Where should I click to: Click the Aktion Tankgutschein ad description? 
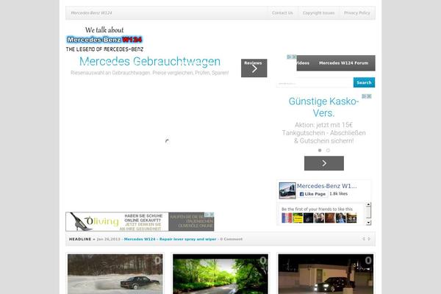pos(323,133)
